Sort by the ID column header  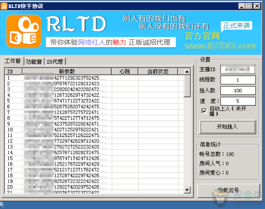coord(13,72)
